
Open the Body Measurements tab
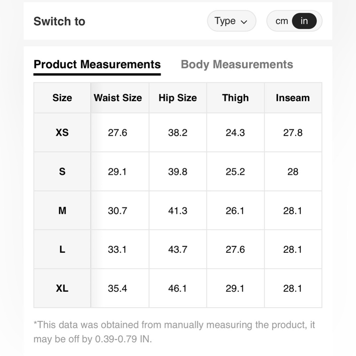point(237,64)
